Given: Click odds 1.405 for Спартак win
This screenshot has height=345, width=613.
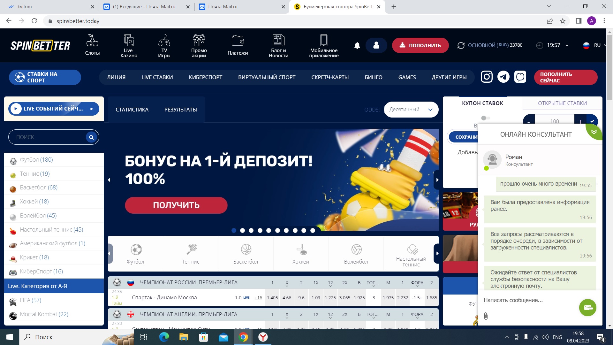Looking at the screenshot, I should point(272,298).
